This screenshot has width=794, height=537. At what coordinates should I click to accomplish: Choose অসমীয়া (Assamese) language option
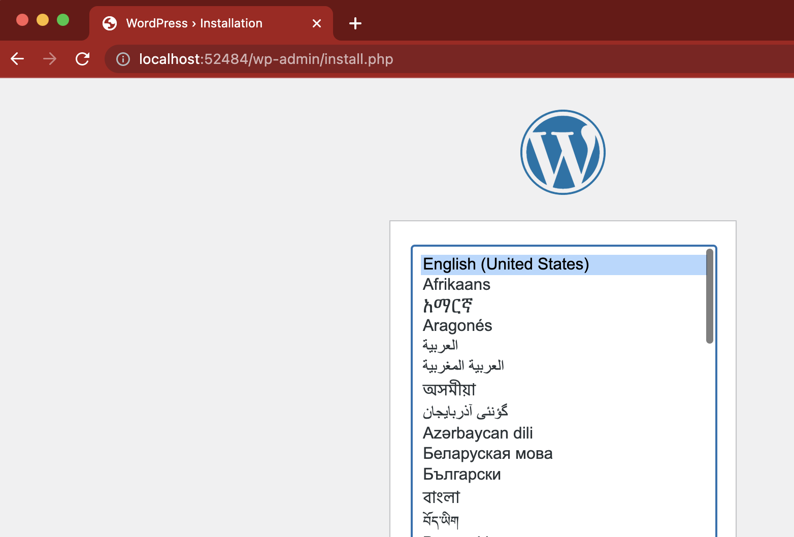tap(564, 389)
